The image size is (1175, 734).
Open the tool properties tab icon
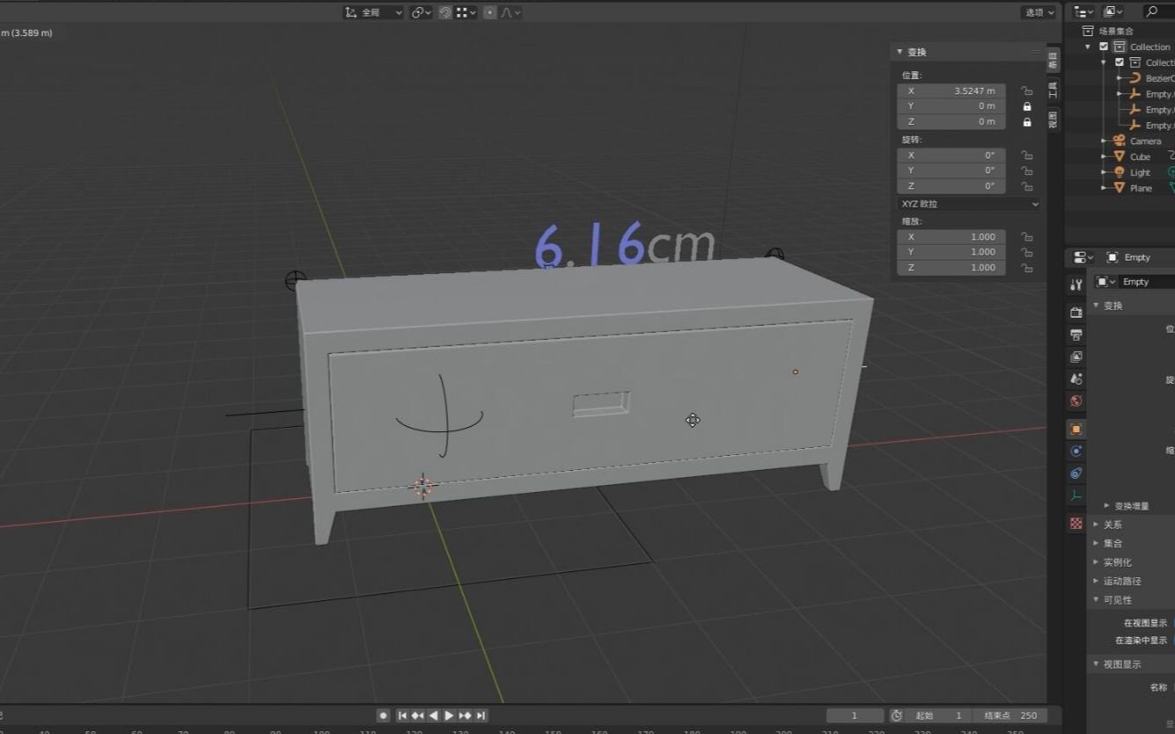1076,284
